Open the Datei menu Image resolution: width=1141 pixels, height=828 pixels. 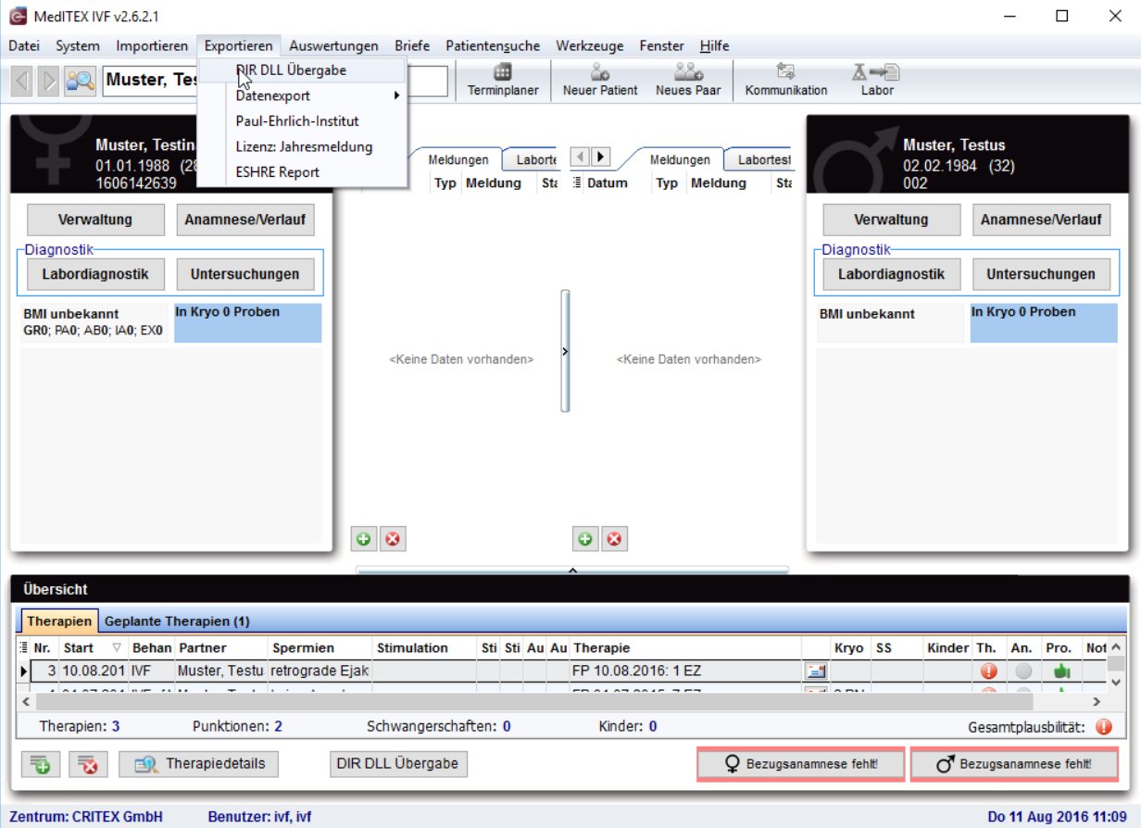24,45
